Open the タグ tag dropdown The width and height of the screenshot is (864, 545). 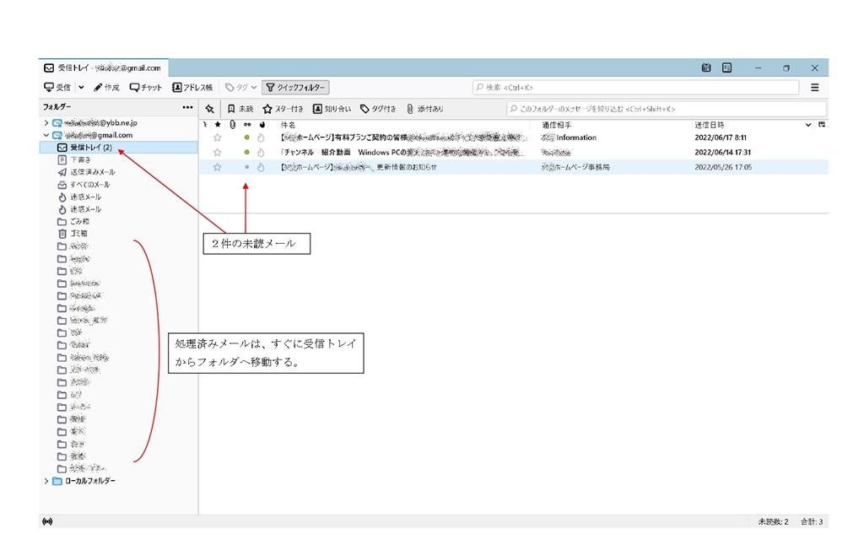(240, 87)
